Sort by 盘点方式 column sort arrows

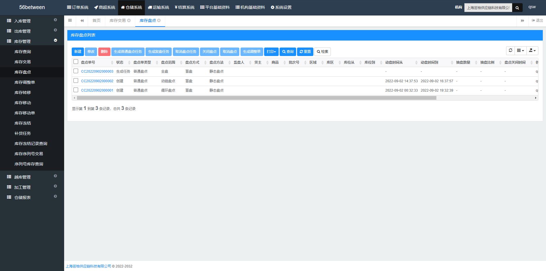[x=205, y=62]
